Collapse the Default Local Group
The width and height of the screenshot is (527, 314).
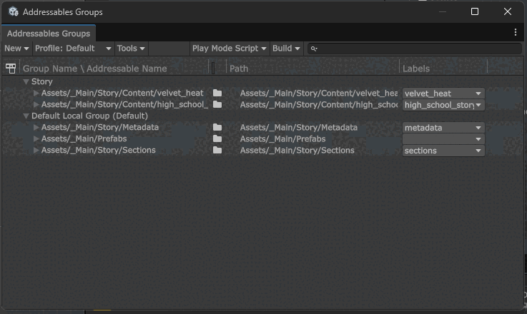[26, 116]
